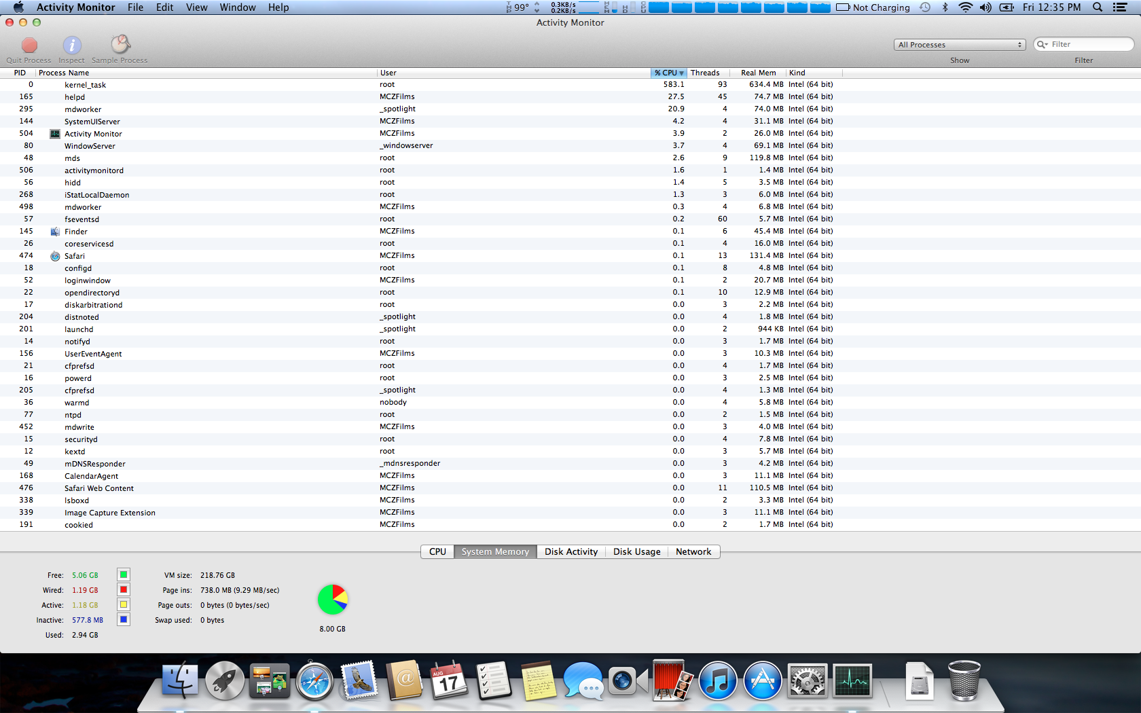Click the red Wired memory swatch
Screen dimensions: 1141x713
[x=124, y=589]
